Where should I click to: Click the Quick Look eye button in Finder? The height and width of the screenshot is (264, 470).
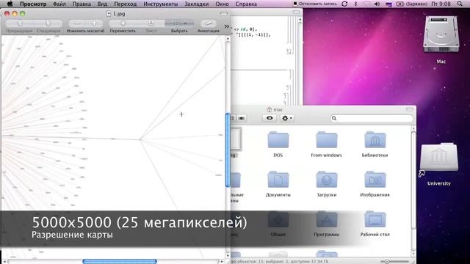pyautogui.click(x=270, y=118)
